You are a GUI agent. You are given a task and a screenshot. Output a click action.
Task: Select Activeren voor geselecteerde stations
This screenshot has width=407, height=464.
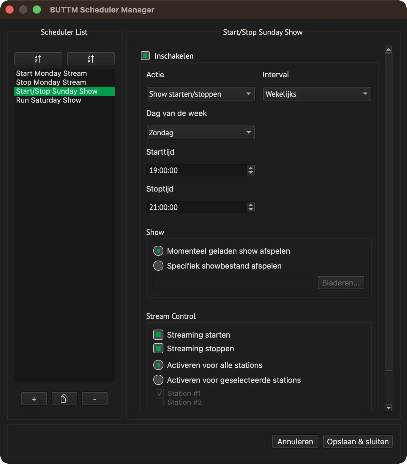[x=158, y=380]
